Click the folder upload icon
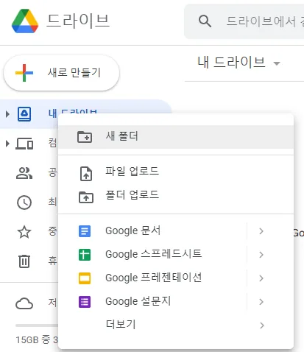304x352 pixels. 86,197
